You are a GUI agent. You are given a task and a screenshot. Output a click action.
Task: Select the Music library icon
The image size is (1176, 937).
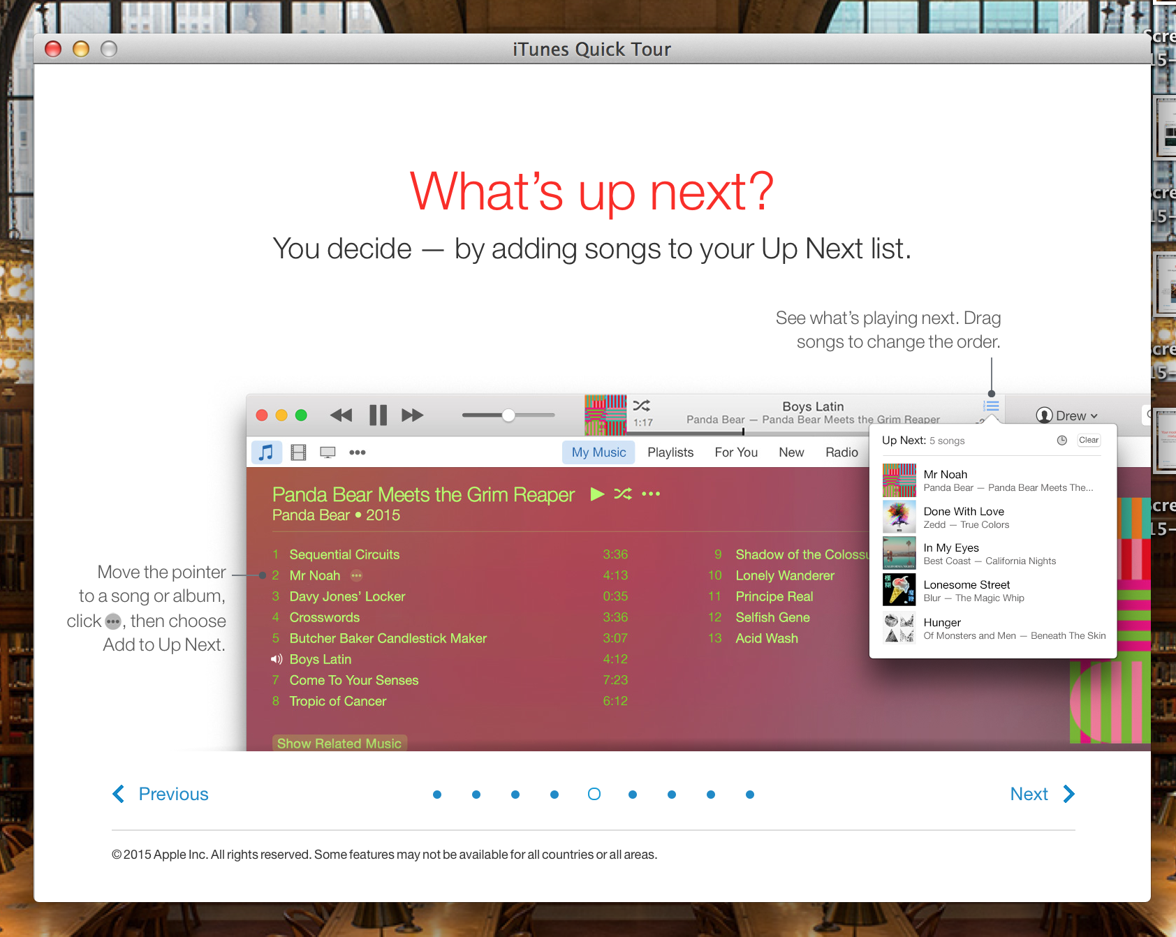tap(266, 452)
